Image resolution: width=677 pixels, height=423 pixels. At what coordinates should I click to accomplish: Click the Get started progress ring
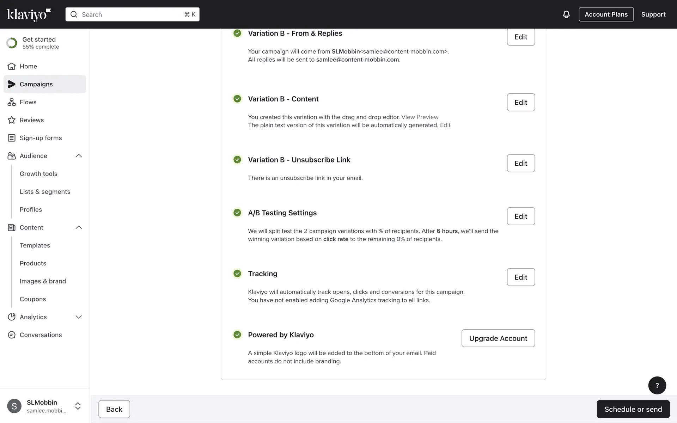point(12,43)
